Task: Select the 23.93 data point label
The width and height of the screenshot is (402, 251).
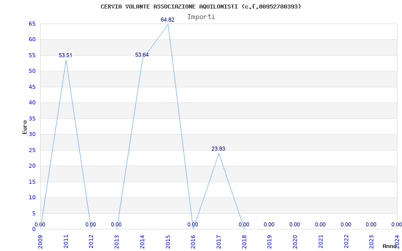Action: pos(218,149)
